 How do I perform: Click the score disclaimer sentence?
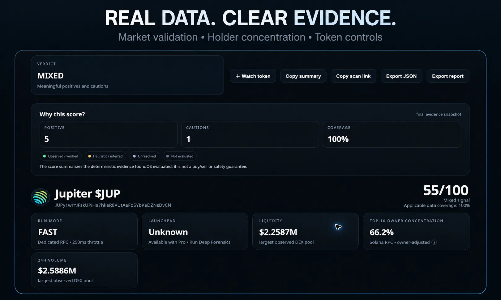(x=143, y=167)
